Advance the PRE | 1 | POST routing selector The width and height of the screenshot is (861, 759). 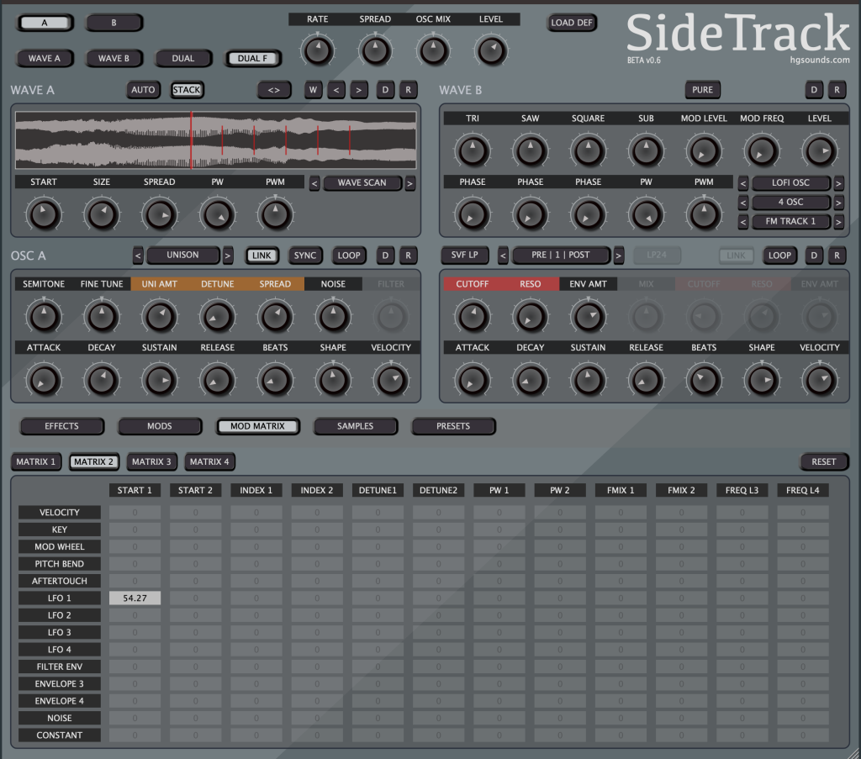point(616,256)
